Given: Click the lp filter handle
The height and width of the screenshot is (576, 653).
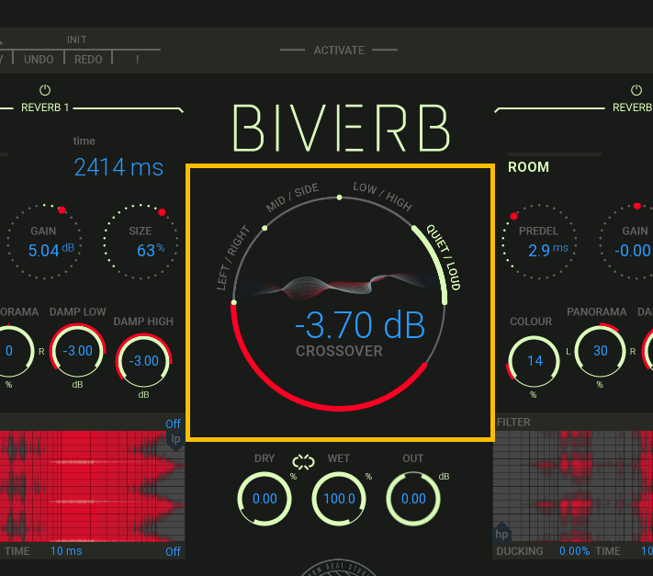Looking at the screenshot, I should pos(175,440).
